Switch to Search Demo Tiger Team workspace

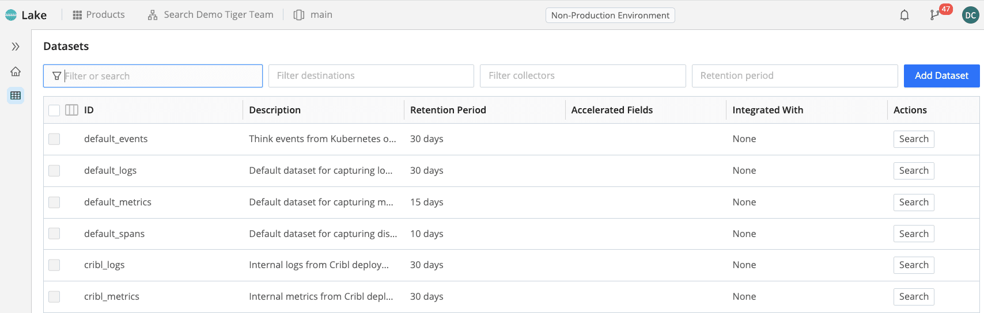tap(211, 15)
